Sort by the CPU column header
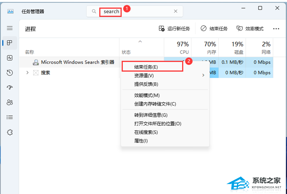The height and width of the screenshot is (194, 287). click(x=178, y=48)
